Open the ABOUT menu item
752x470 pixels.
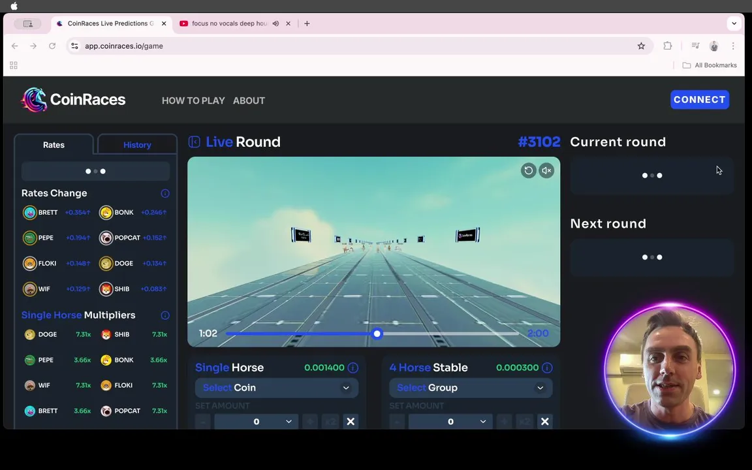pyautogui.click(x=249, y=101)
